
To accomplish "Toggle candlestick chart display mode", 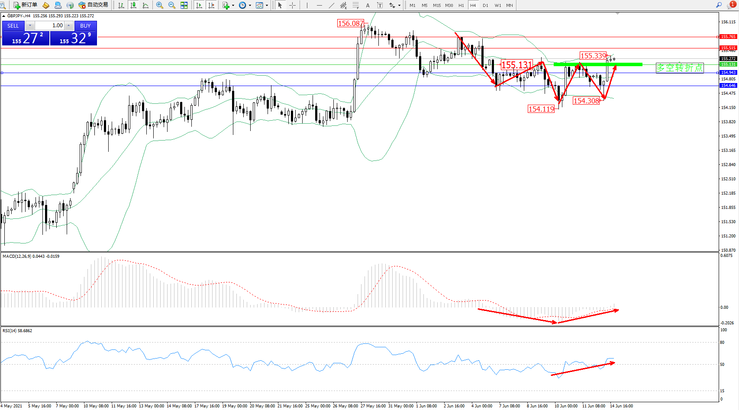I will pyautogui.click(x=133, y=5).
